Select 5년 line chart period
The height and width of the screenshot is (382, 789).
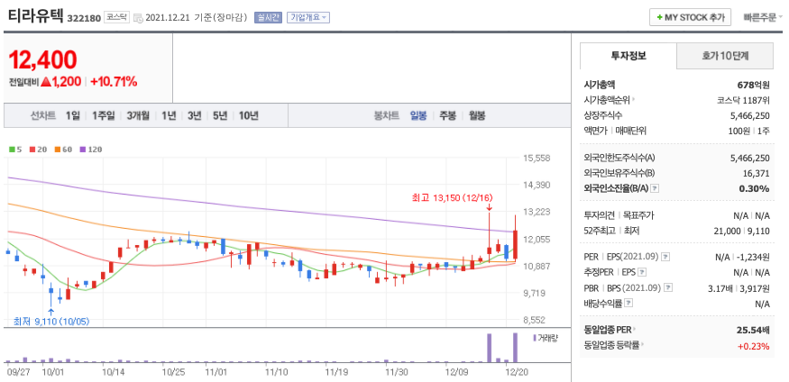click(x=220, y=116)
